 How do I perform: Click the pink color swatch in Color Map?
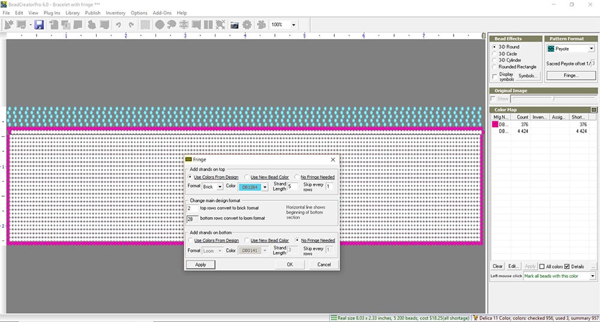(x=495, y=124)
